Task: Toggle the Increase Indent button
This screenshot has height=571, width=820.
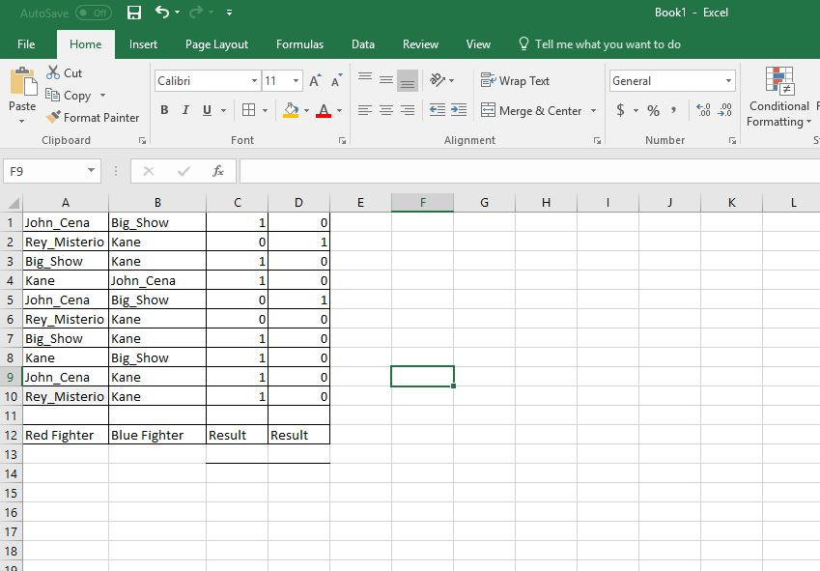Action: pyautogui.click(x=460, y=110)
